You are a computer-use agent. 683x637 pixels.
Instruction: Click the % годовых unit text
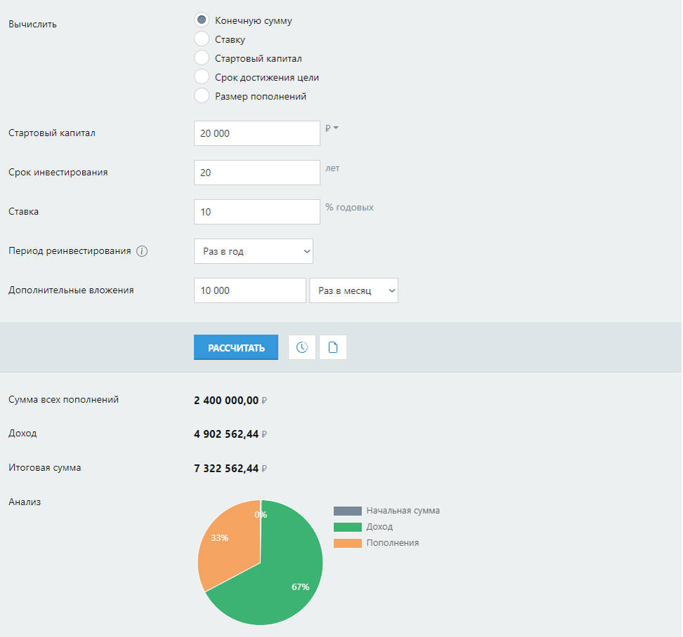(x=350, y=207)
